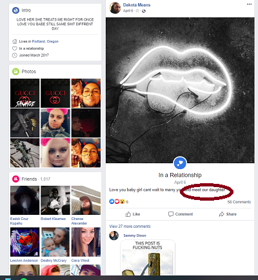Open the neon lips post image
Viewport: 258px width, 280px height.
(180, 90)
